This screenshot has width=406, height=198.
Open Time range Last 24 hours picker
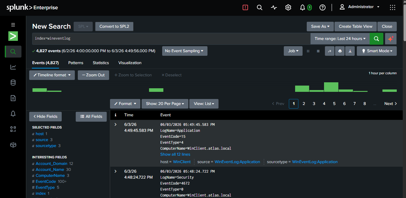[x=340, y=38]
